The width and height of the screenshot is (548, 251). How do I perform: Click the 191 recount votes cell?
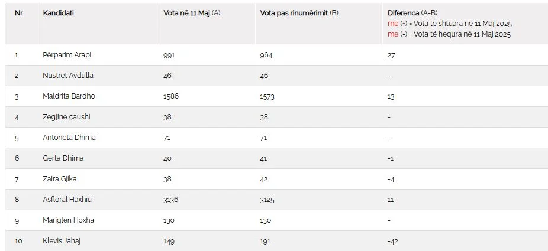tap(265, 241)
